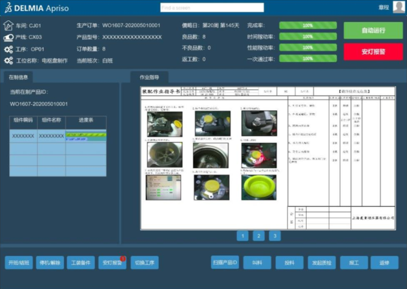Click the red badge on 安灯报警 button
Screen dimensions: 407x289
(x=122, y=259)
